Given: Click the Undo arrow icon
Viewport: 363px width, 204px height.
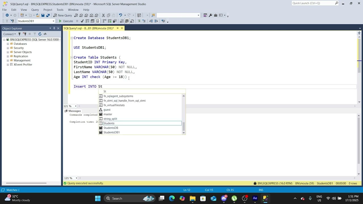Looking at the screenshot, I should tap(121, 15).
